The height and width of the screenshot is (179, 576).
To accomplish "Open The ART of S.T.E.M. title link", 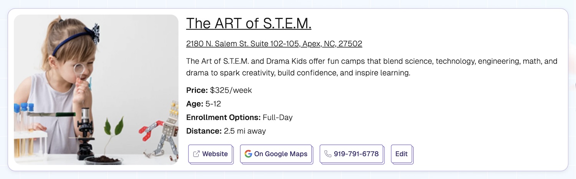I will [x=248, y=24].
